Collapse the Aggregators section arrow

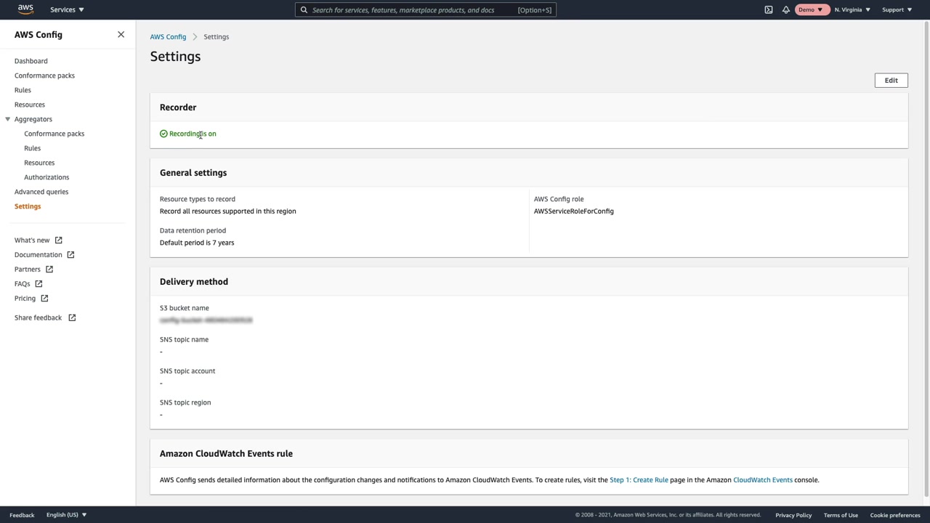coord(8,119)
